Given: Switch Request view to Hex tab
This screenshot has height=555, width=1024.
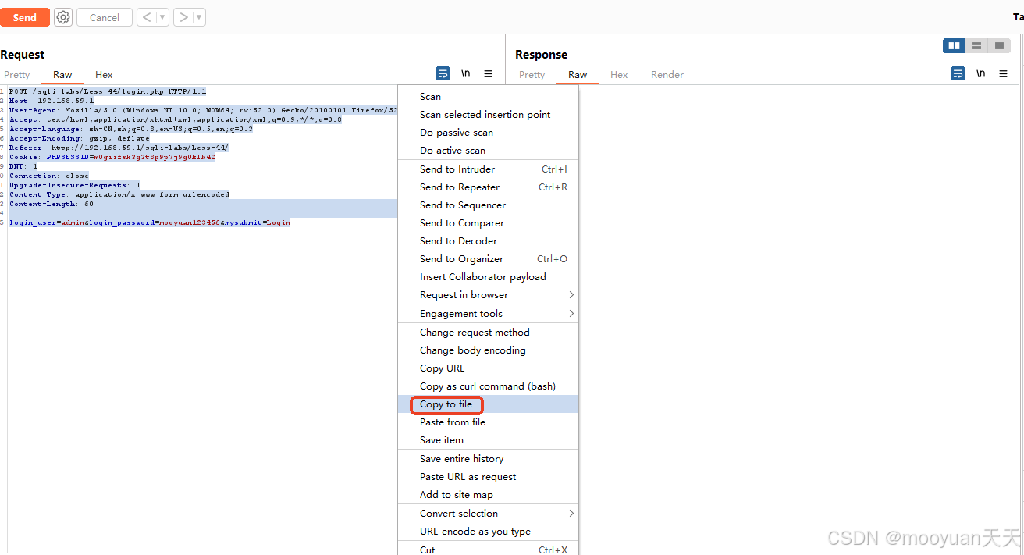Looking at the screenshot, I should [x=104, y=75].
